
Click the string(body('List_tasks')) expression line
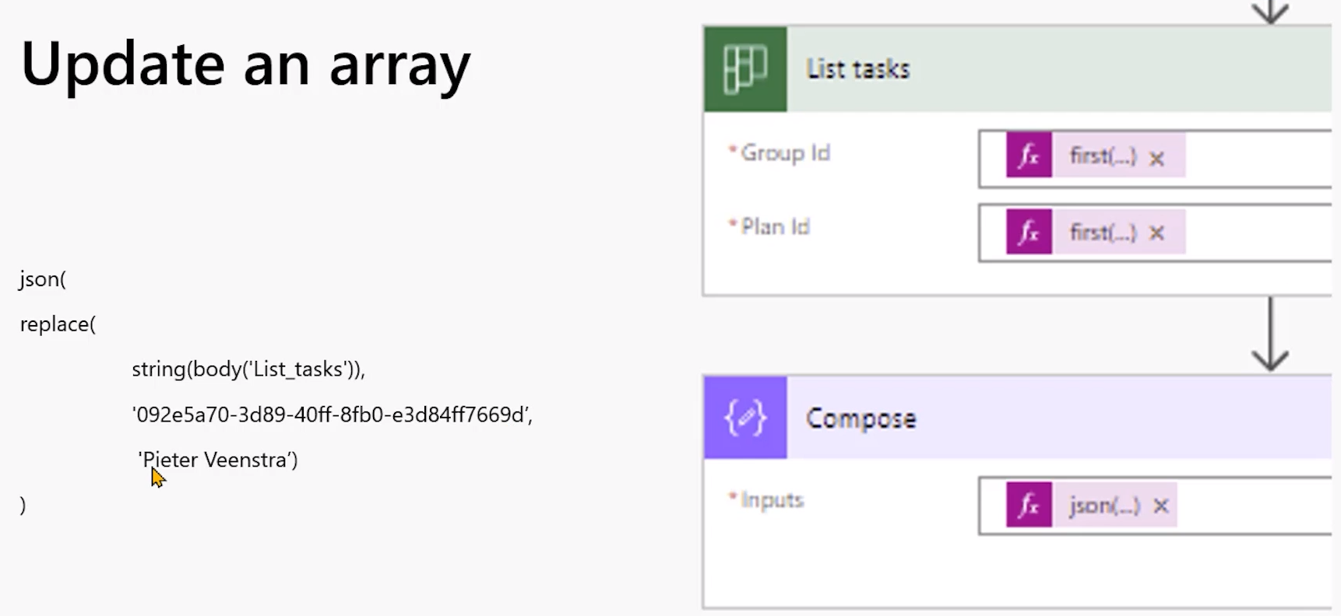click(x=248, y=369)
